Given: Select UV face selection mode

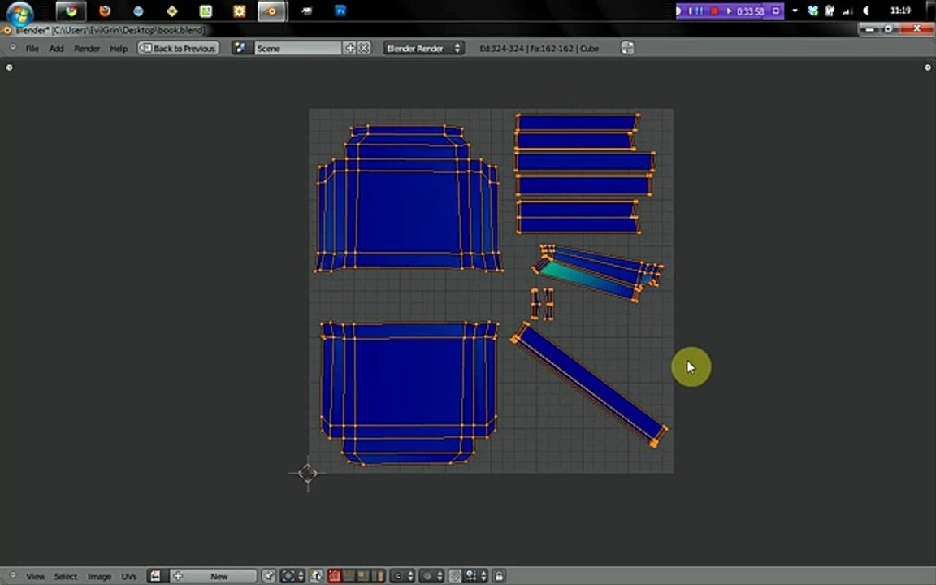Looking at the screenshot, I should [363, 576].
